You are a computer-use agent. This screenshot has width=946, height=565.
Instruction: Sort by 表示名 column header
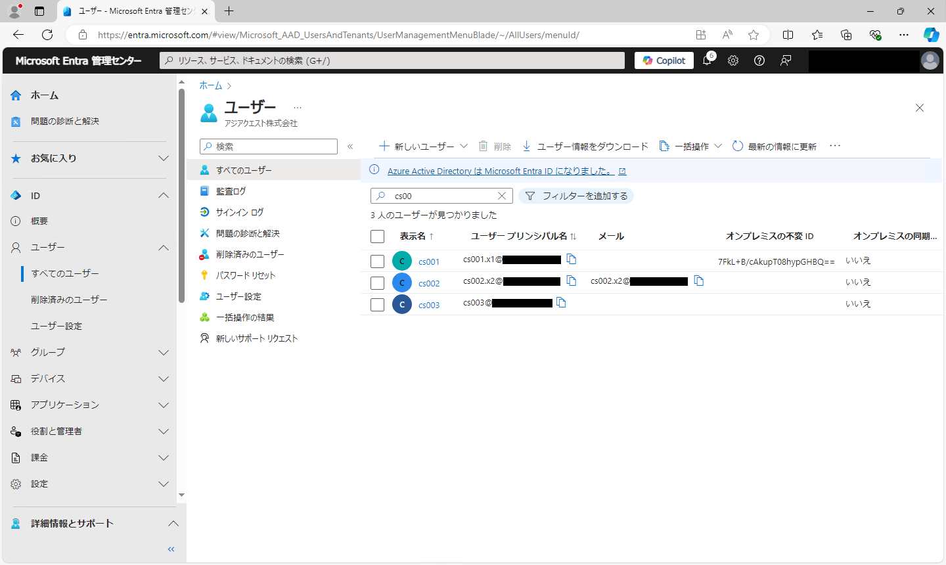[x=417, y=237]
